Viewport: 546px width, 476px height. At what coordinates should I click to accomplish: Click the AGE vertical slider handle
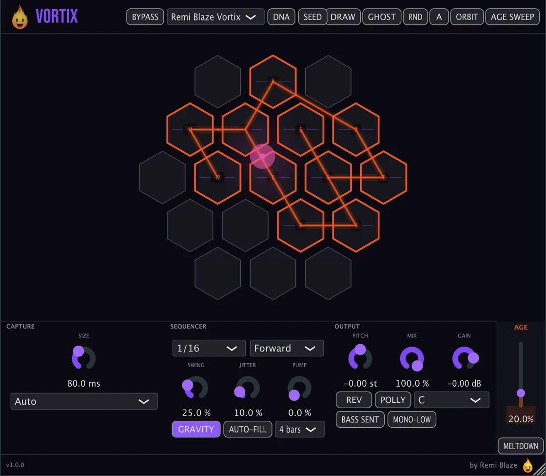click(521, 393)
